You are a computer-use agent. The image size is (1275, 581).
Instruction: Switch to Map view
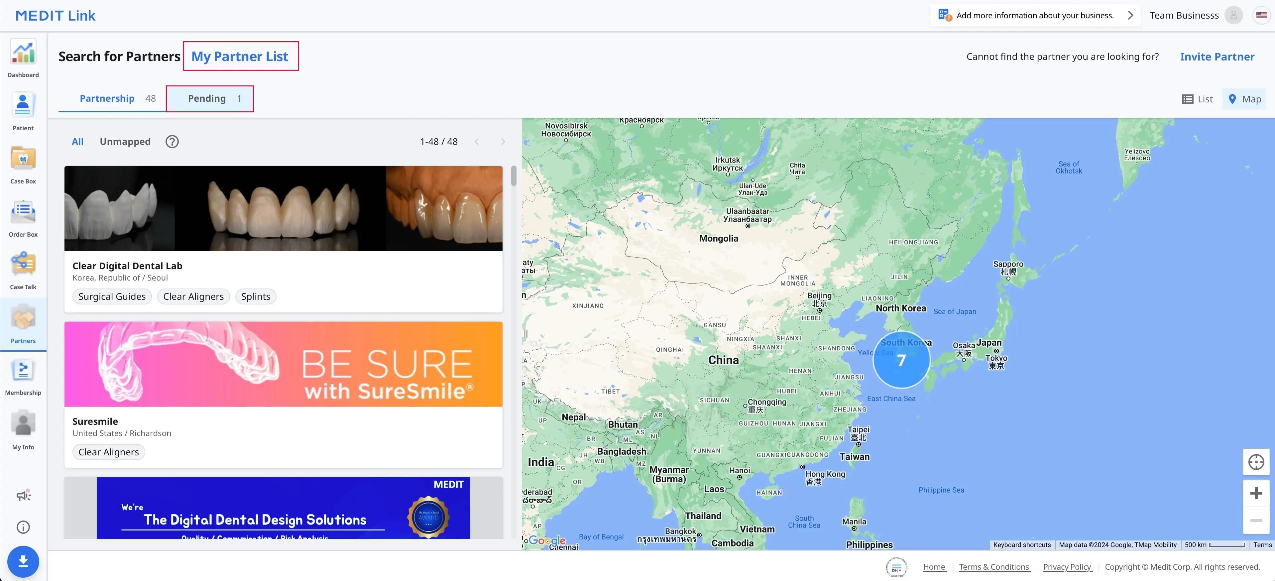click(1244, 99)
